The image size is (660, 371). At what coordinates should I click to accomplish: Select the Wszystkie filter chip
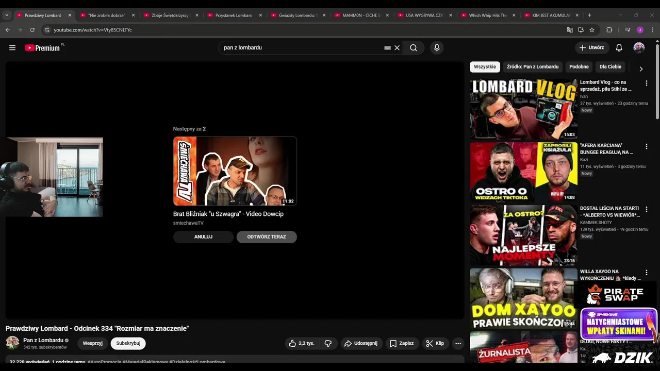click(485, 67)
